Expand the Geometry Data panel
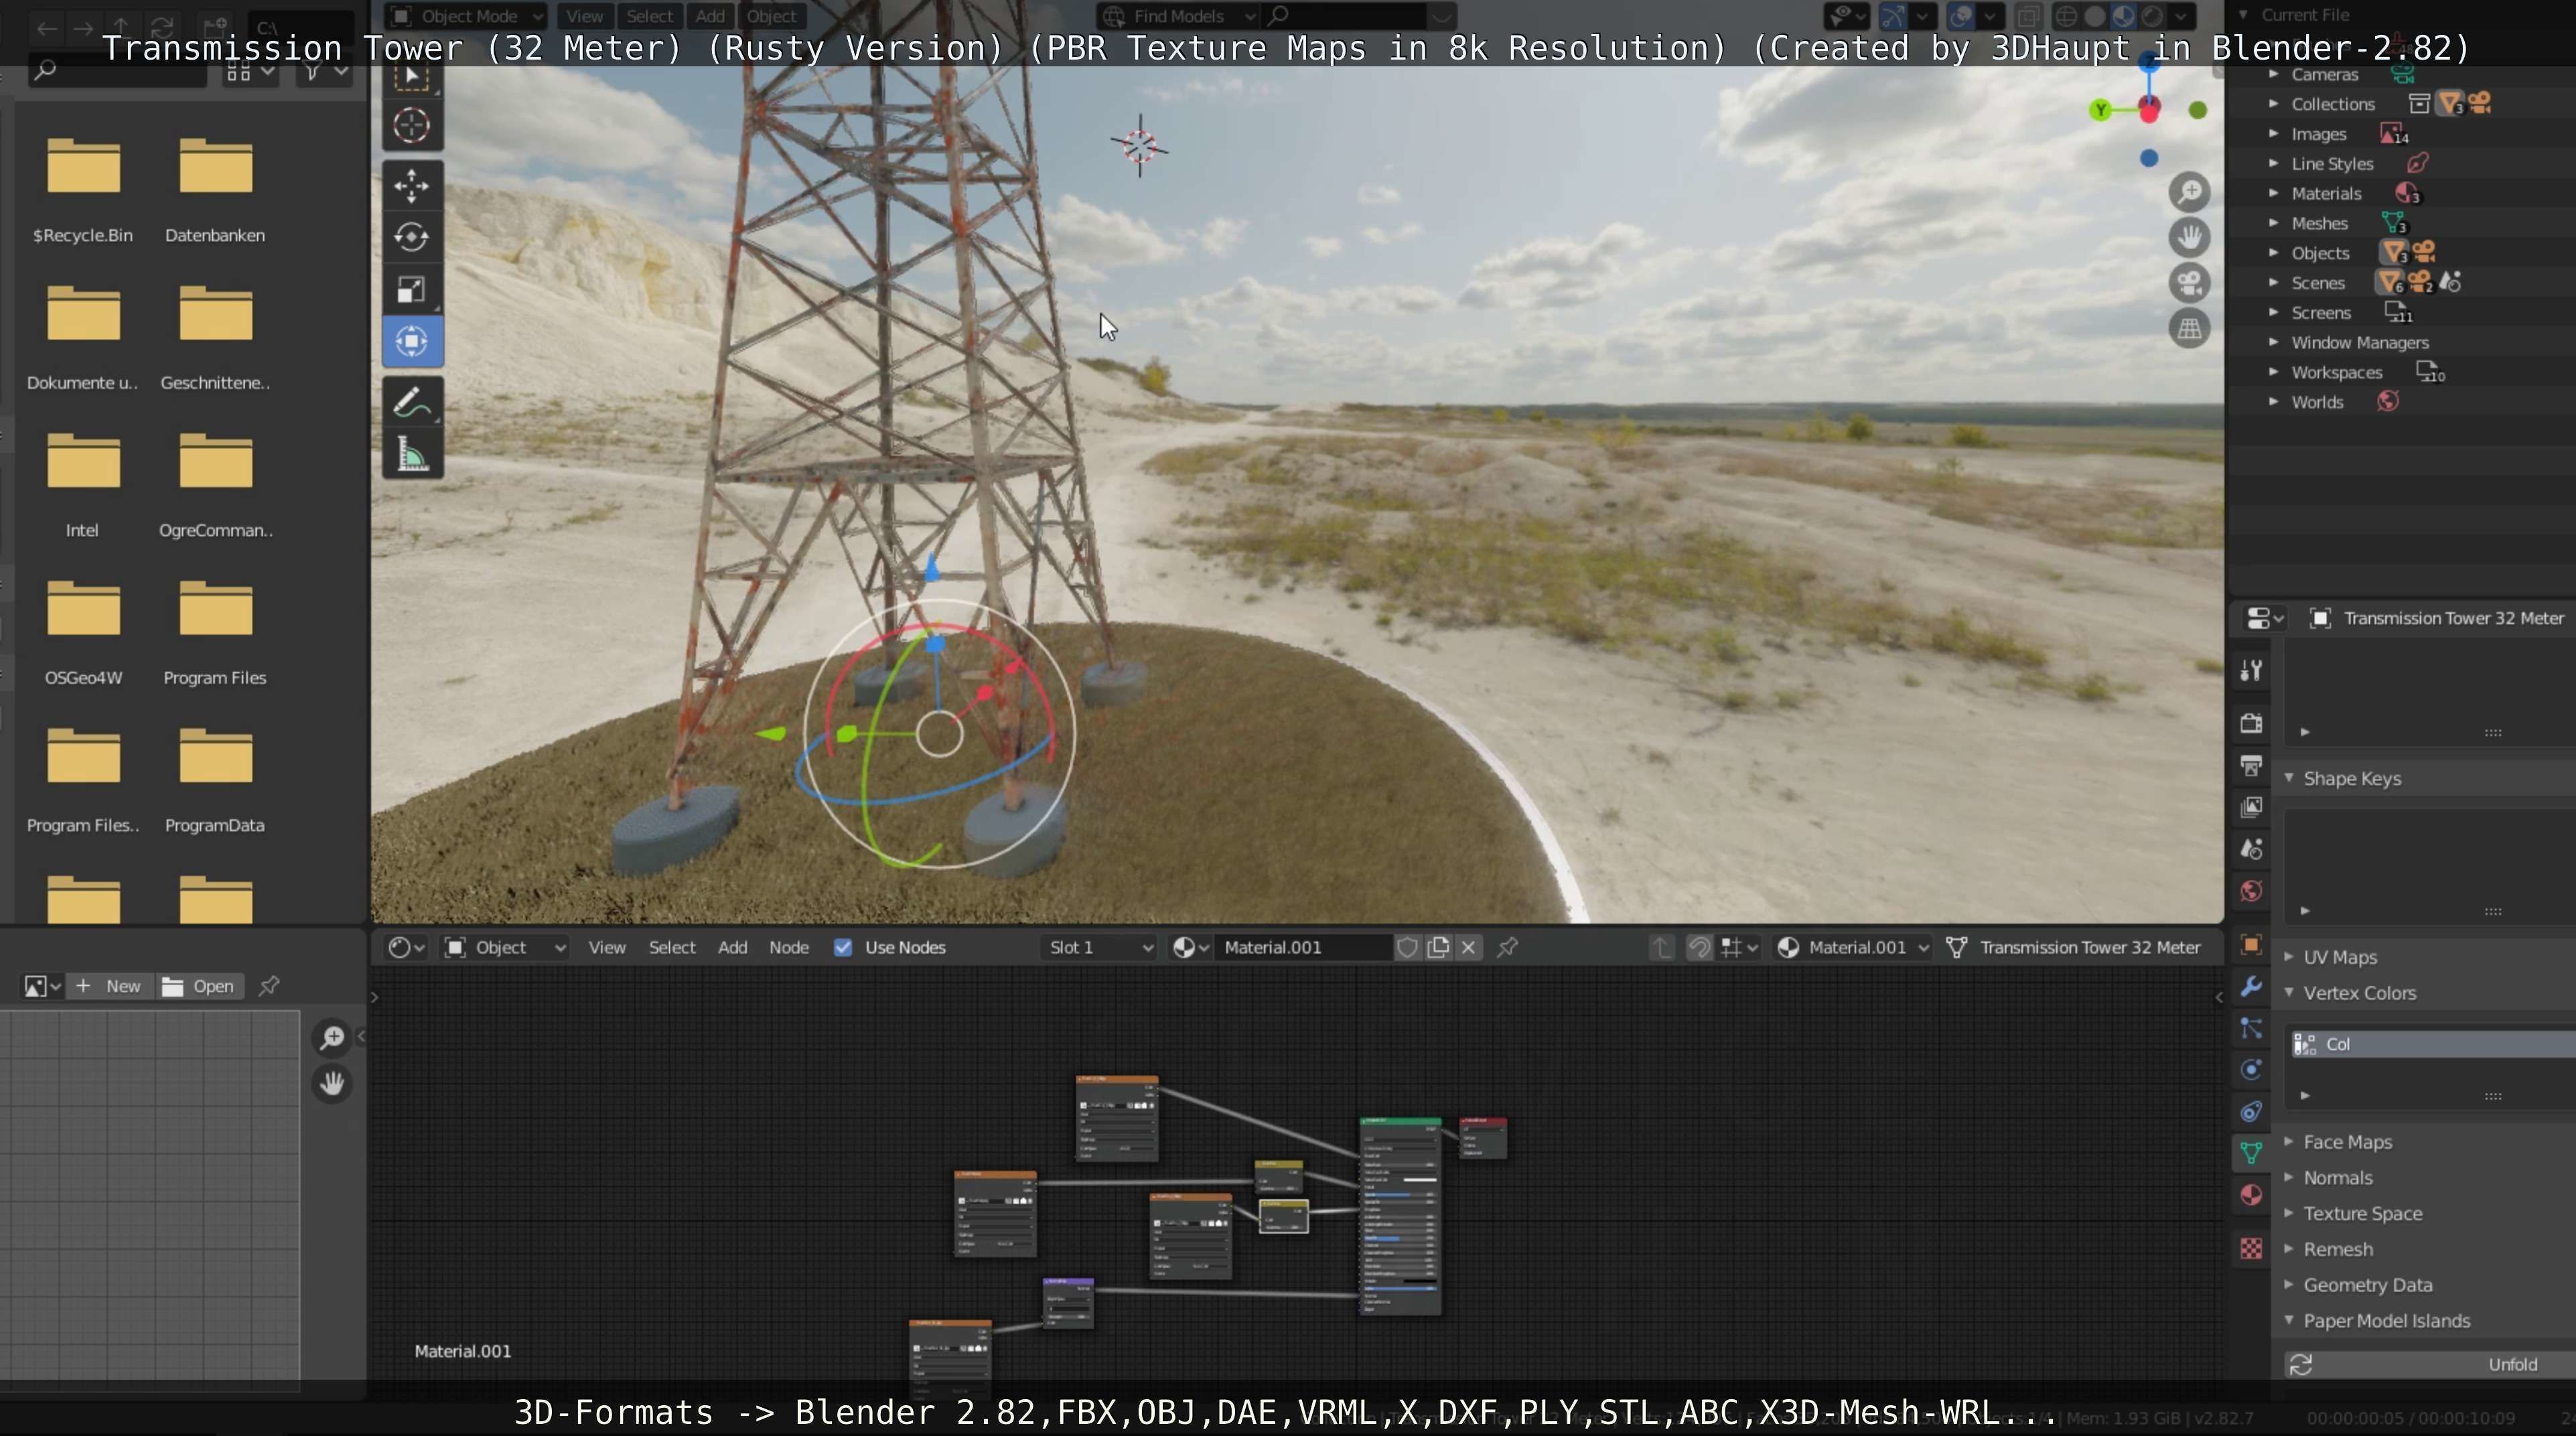The width and height of the screenshot is (2576, 1436). (2289, 1285)
